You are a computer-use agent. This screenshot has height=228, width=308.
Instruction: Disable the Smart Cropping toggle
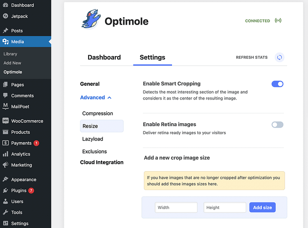[x=277, y=84]
